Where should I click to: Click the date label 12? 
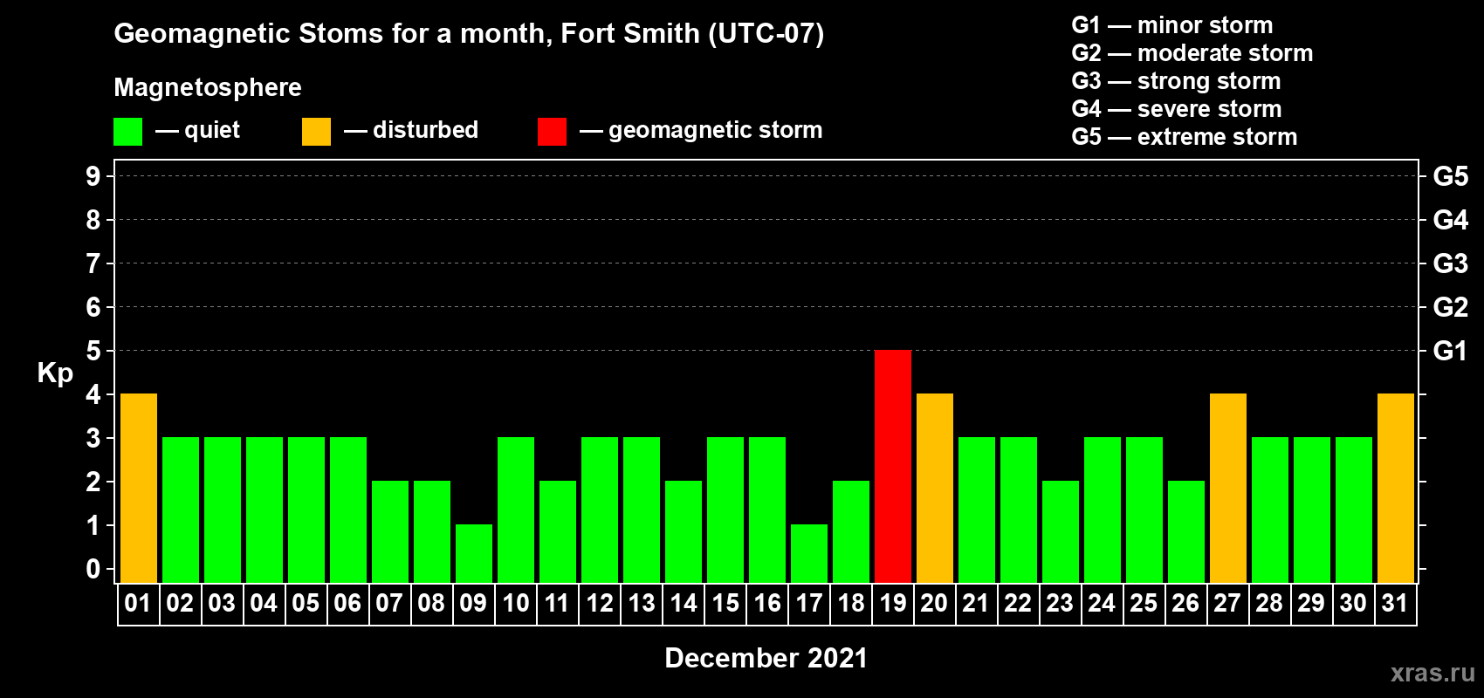coord(600,603)
